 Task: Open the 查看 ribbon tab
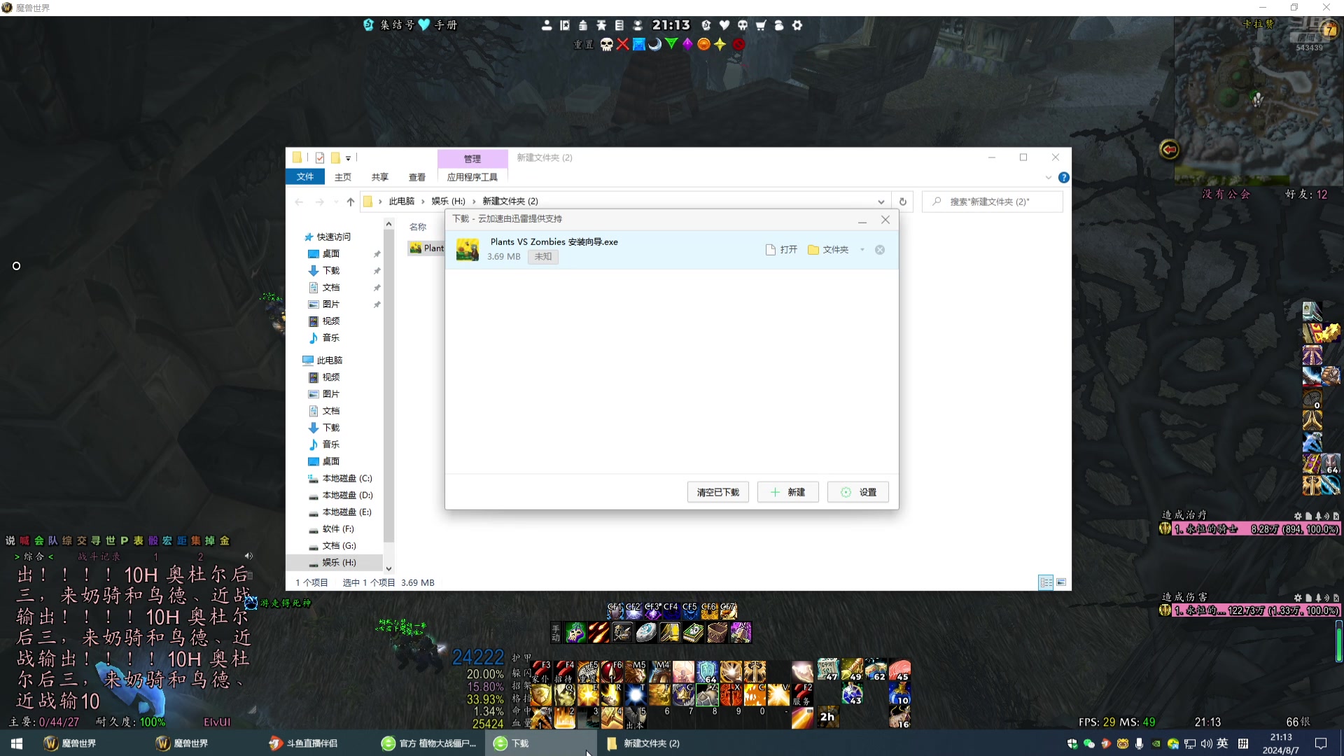(x=417, y=177)
